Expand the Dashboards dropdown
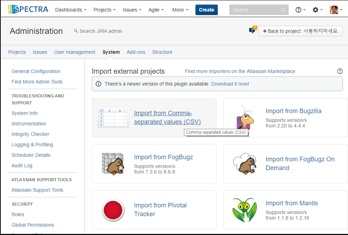The width and height of the screenshot is (348, 235). pyautogui.click(x=71, y=10)
